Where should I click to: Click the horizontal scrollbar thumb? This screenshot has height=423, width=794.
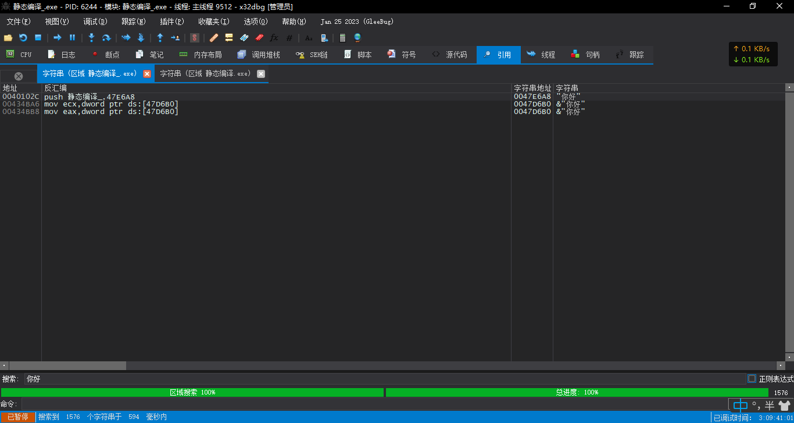(x=67, y=365)
